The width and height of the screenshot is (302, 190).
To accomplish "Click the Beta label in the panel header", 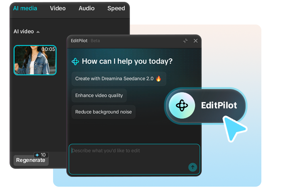I will (95, 41).
